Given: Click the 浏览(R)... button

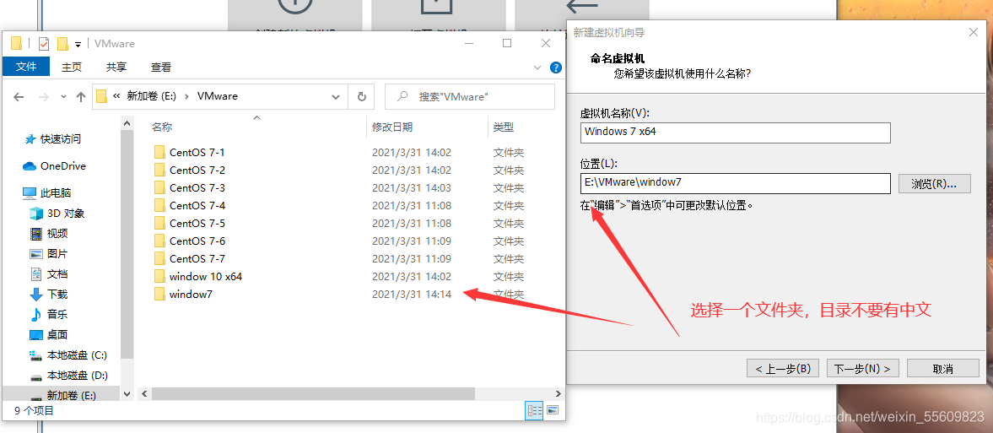Looking at the screenshot, I should click(934, 183).
